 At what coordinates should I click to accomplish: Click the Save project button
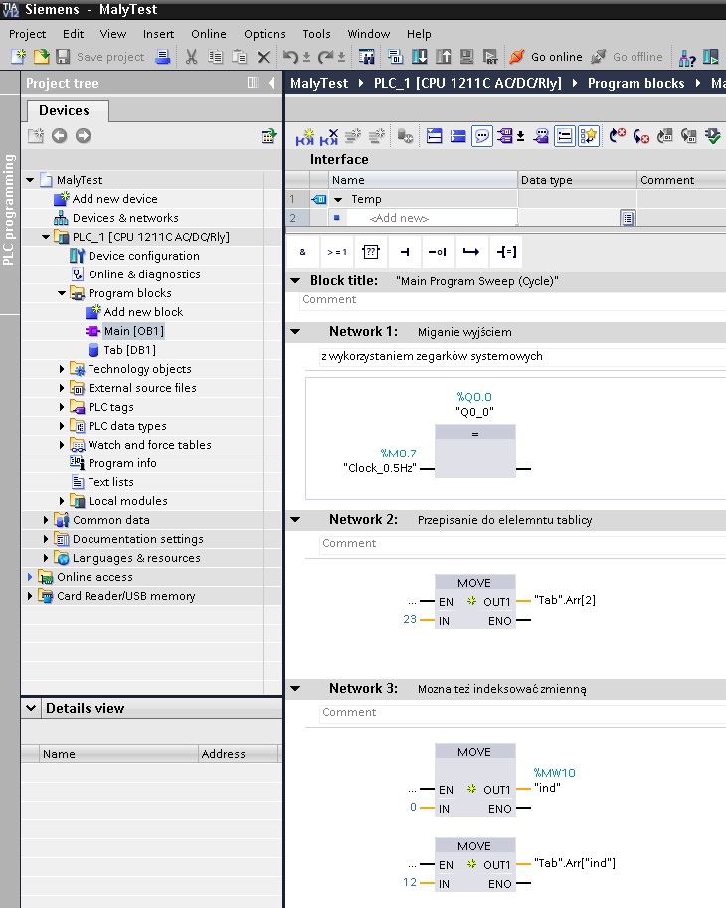pyautogui.click(x=100, y=56)
